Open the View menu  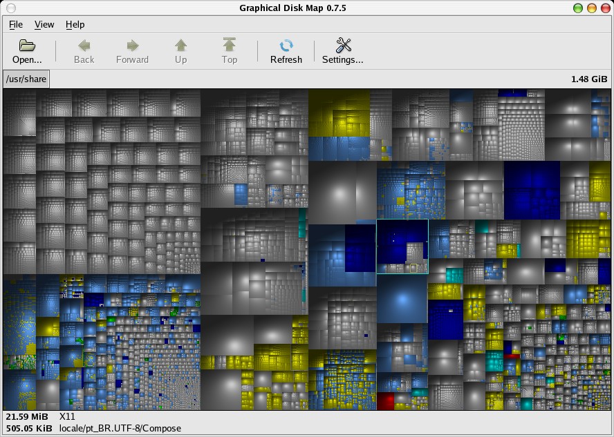click(44, 24)
